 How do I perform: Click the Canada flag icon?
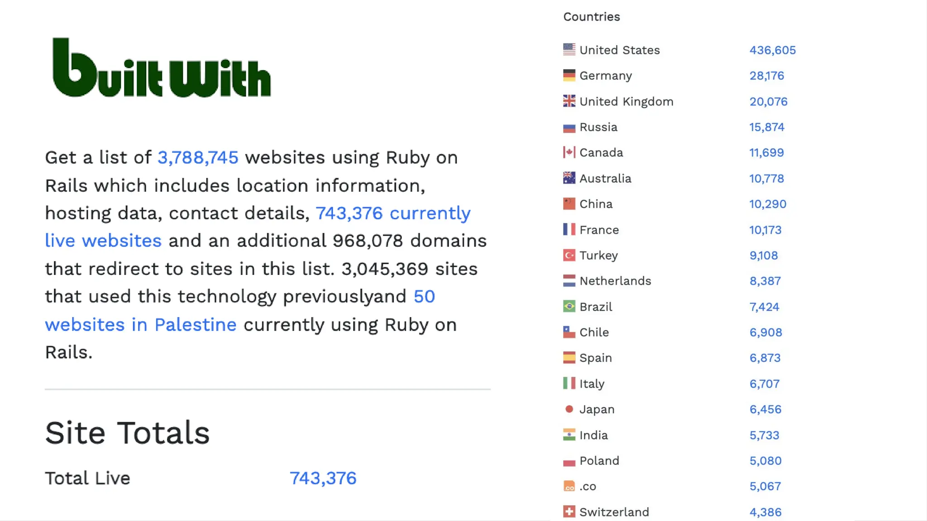569,152
